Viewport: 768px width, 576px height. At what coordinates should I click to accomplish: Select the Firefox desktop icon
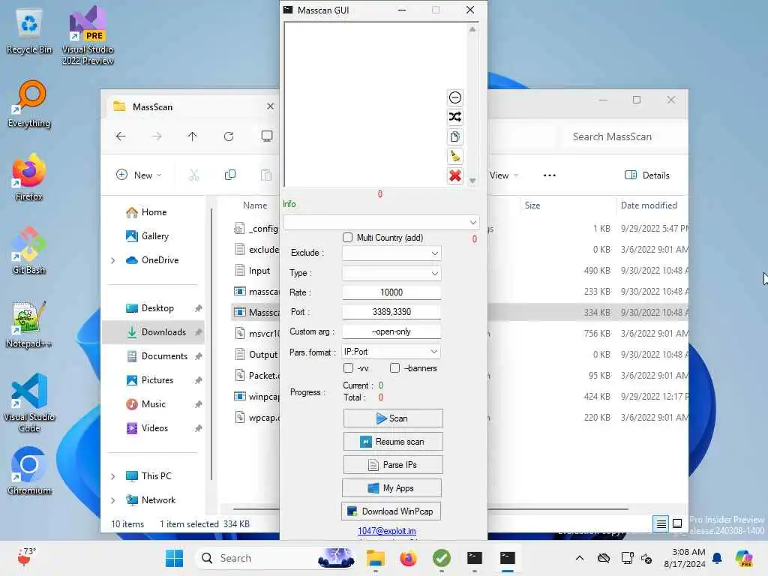(29, 177)
